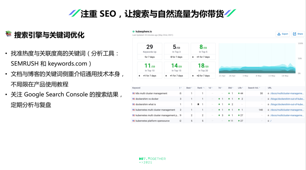The width and height of the screenshot is (306, 170).
Task: Open the "/" root URL link in the last row
Action: (x=271, y=121)
